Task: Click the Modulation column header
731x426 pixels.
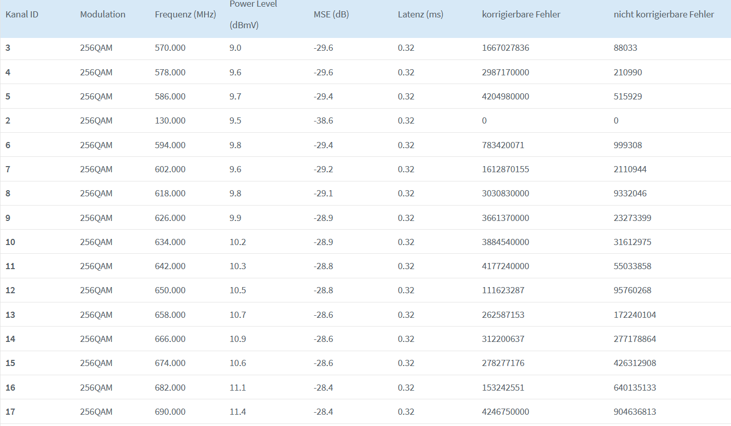Action: click(103, 14)
